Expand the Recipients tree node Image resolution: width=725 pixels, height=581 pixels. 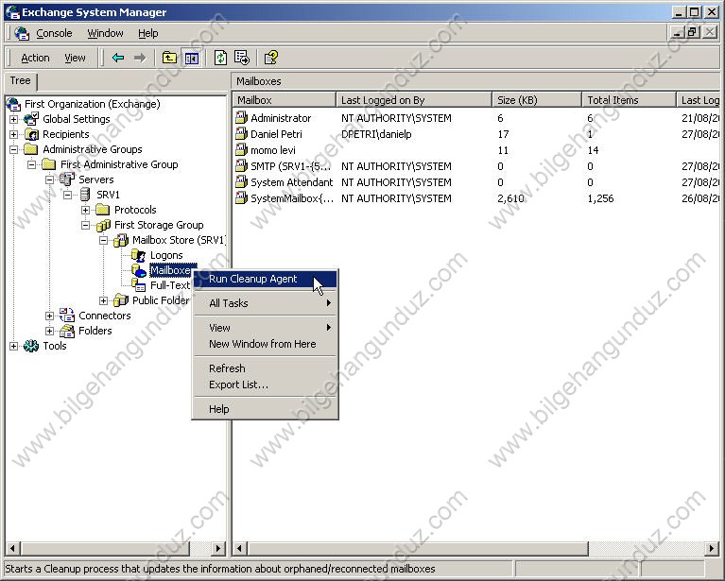point(13,134)
